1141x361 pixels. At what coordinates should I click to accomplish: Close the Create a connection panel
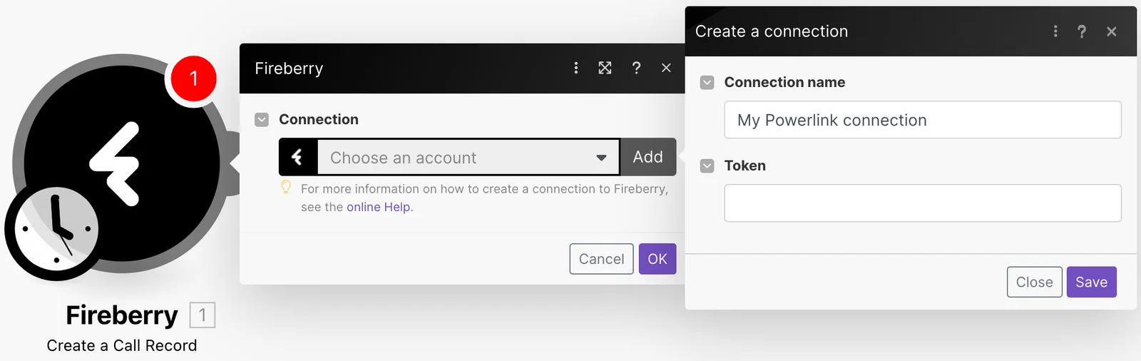[x=1111, y=31]
